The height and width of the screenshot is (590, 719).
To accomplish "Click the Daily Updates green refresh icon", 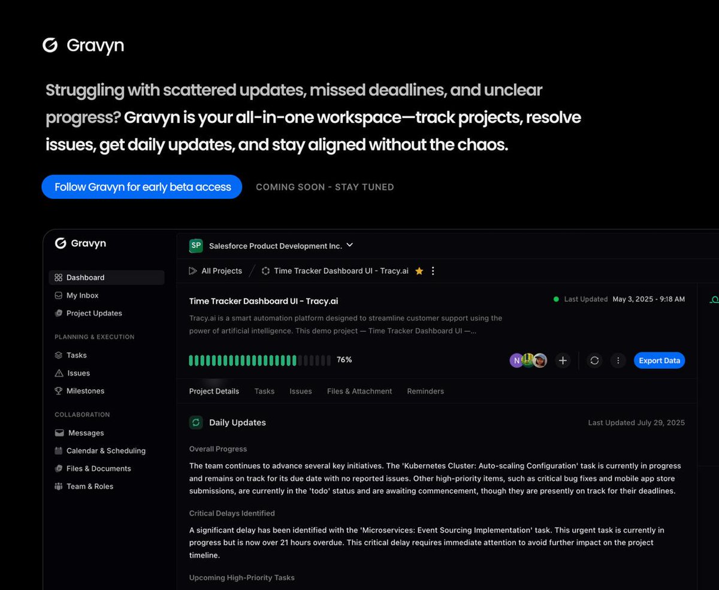I will tap(196, 422).
